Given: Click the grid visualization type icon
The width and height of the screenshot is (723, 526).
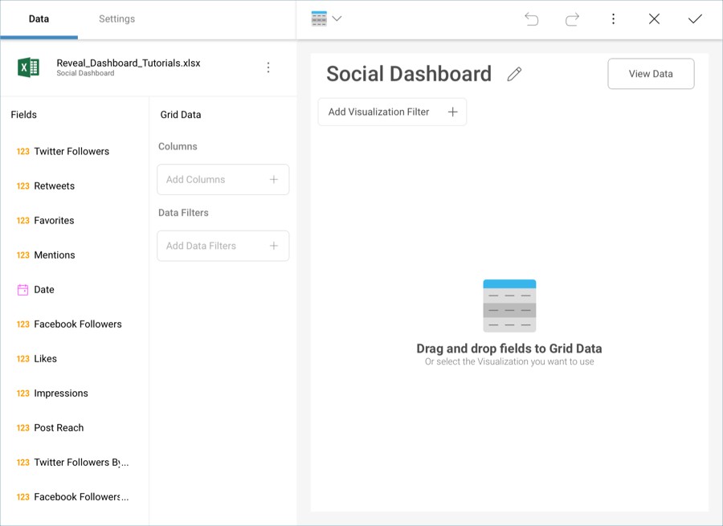Looking at the screenshot, I should pyautogui.click(x=319, y=19).
